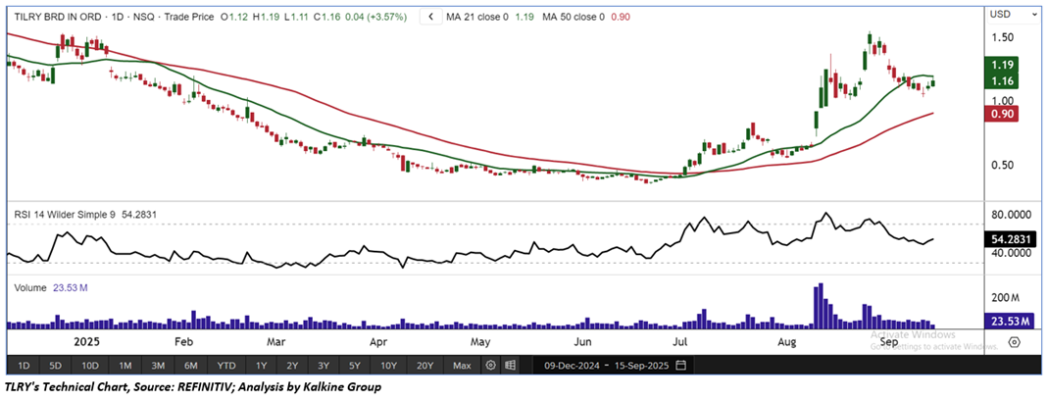Click the 40.0000 RSI axis label
The image size is (1048, 401).
tap(1012, 253)
